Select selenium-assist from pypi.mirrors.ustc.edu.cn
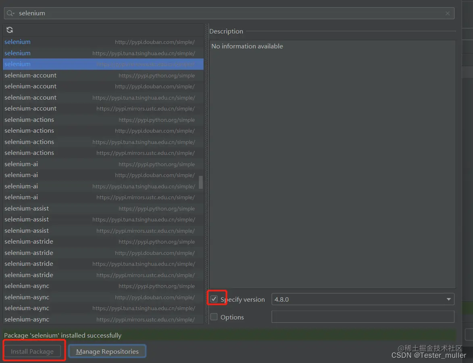Screen dimensions: 473x363 103,231
